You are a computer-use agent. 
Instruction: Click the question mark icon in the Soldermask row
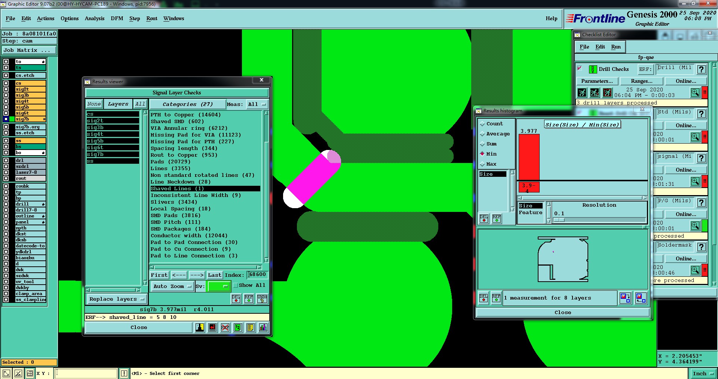point(702,247)
